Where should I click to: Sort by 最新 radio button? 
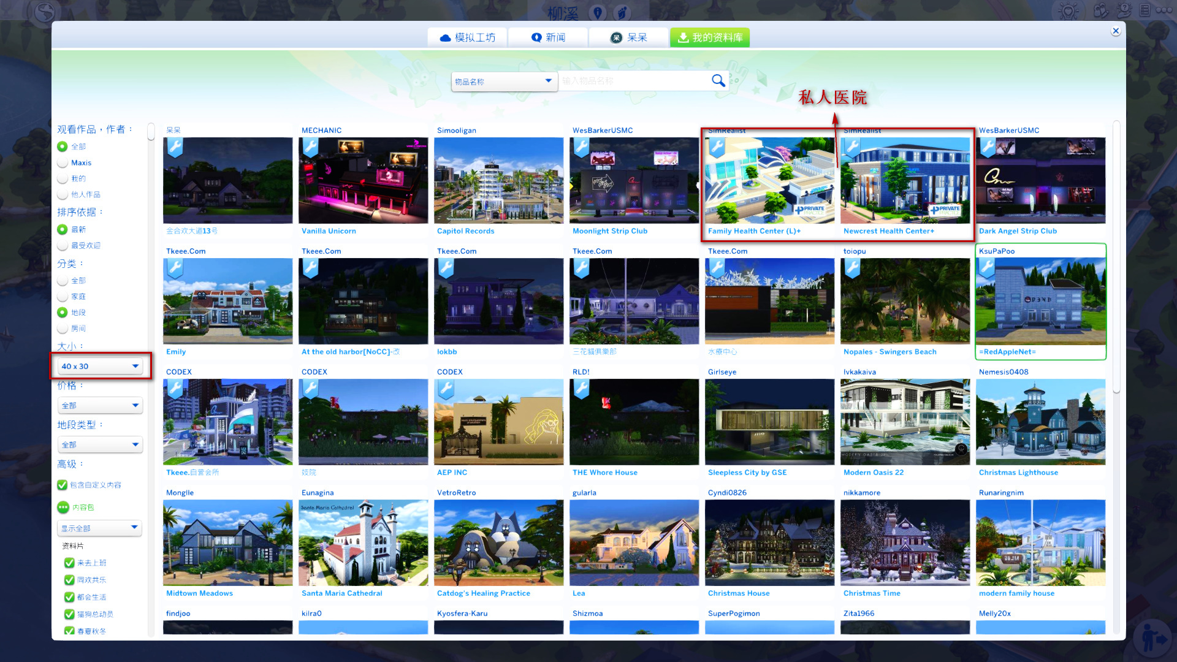(62, 229)
